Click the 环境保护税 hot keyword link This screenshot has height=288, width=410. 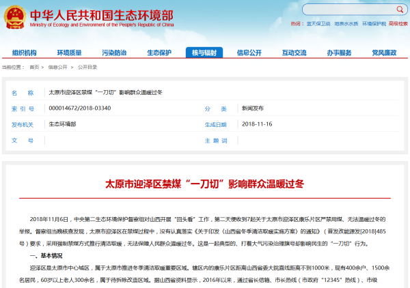click(373, 23)
